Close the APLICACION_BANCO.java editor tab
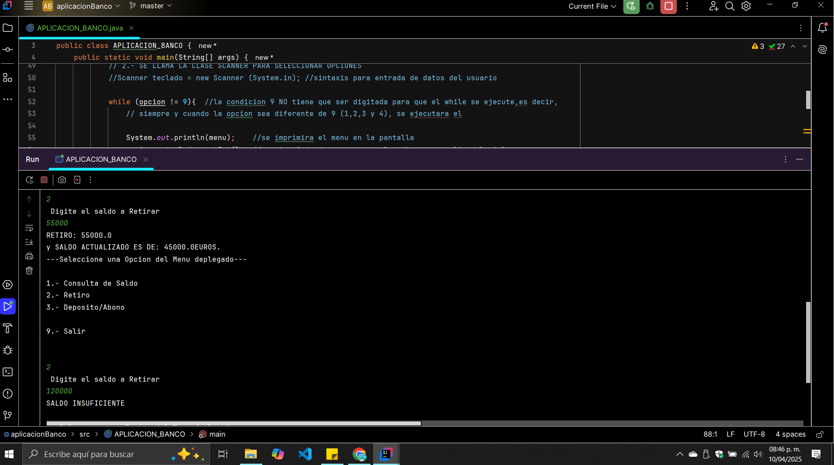This screenshot has width=834, height=465. click(131, 28)
